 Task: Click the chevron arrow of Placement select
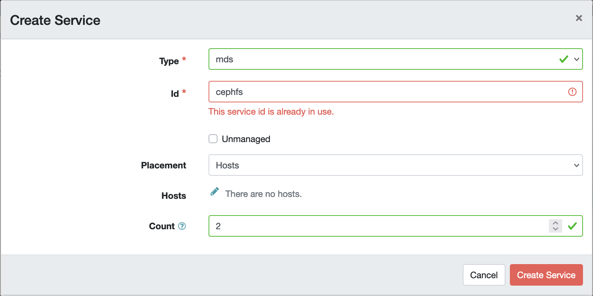(576, 165)
